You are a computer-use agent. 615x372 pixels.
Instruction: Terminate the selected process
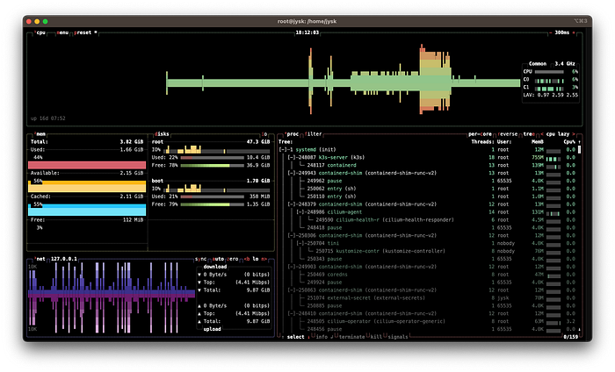351,337
